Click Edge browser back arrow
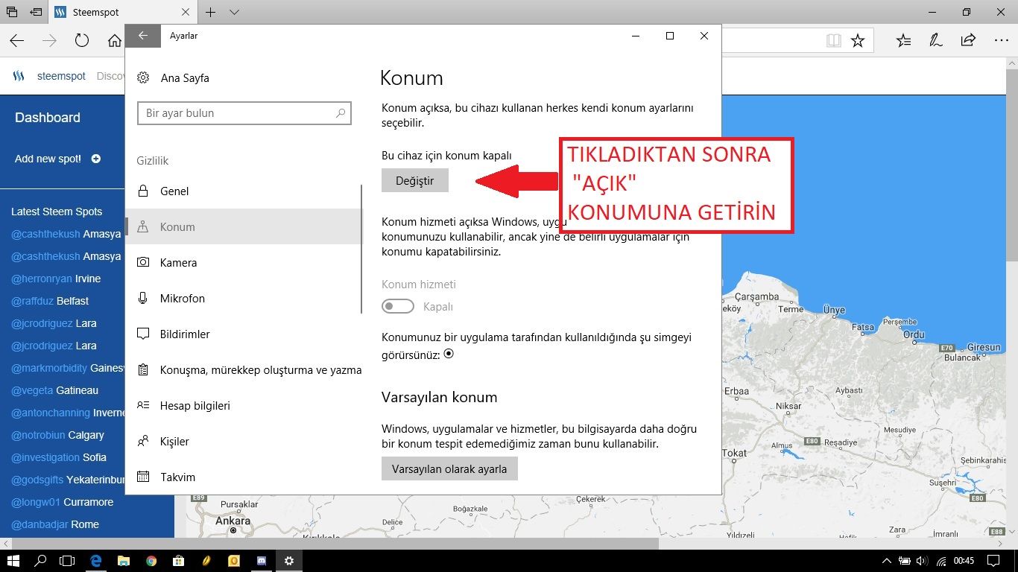1018x572 pixels. click(16, 41)
